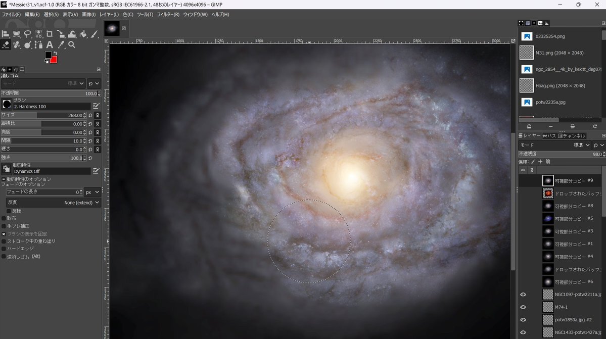606x339 pixels.
Task: Select the Rectangle Select tool
Action: click(17, 34)
